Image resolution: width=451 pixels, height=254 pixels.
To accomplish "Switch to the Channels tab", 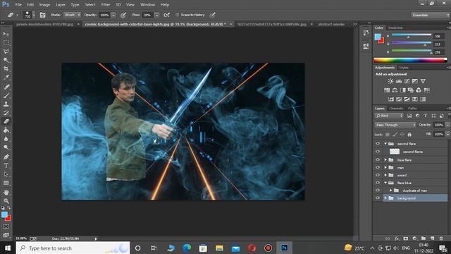I will [x=396, y=109].
